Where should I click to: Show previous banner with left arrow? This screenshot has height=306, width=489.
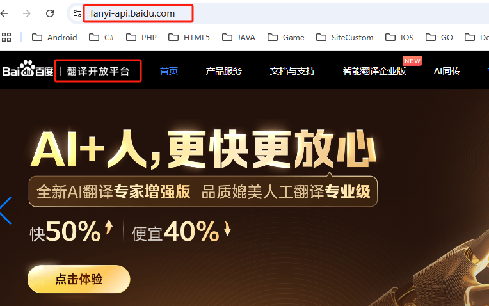pos(6,211)
